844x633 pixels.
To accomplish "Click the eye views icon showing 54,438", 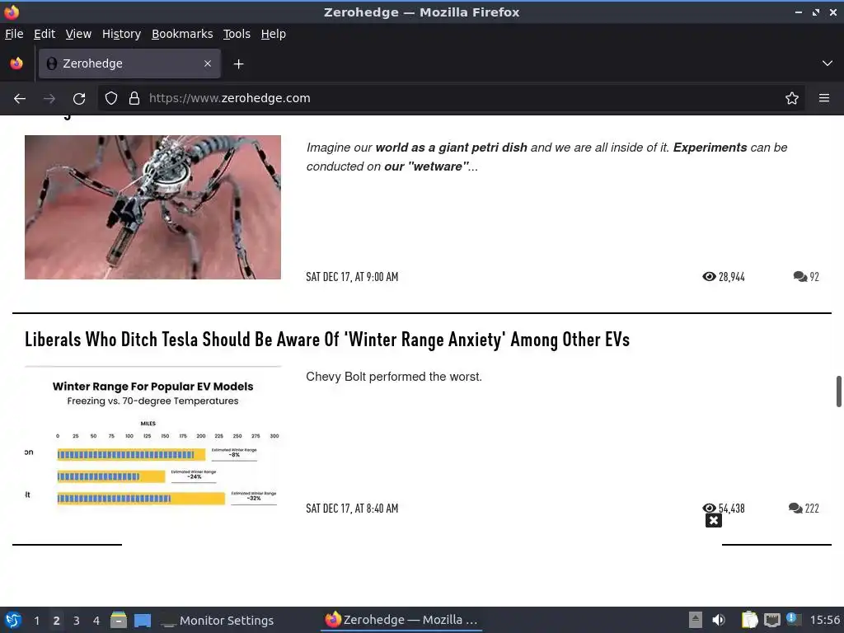I will pyautogui.click(x=709, y=508).
